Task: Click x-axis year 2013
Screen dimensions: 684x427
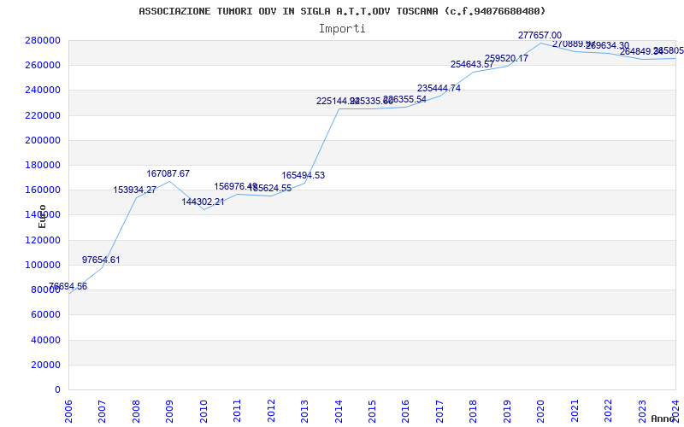Action: tap(304, 412)
